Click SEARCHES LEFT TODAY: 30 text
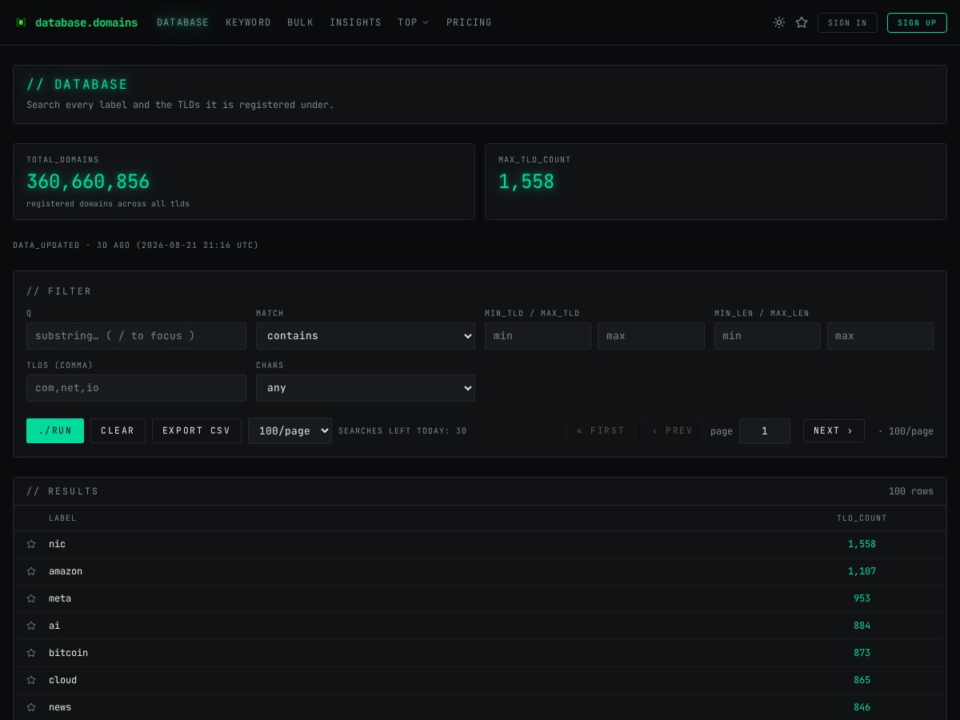 coord(402,431)
